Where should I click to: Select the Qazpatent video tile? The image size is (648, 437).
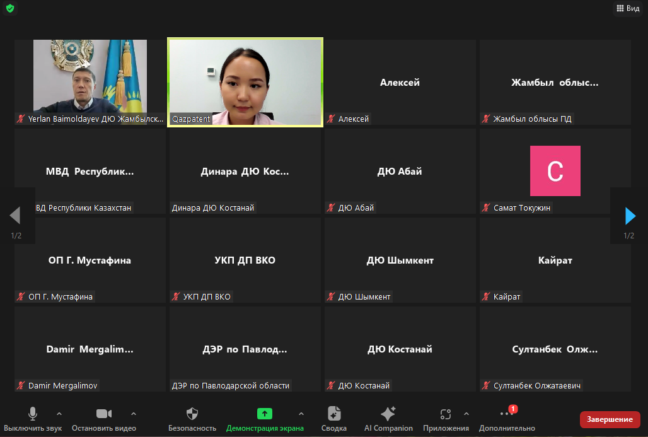pyautogui.click(x=245, y=83)
